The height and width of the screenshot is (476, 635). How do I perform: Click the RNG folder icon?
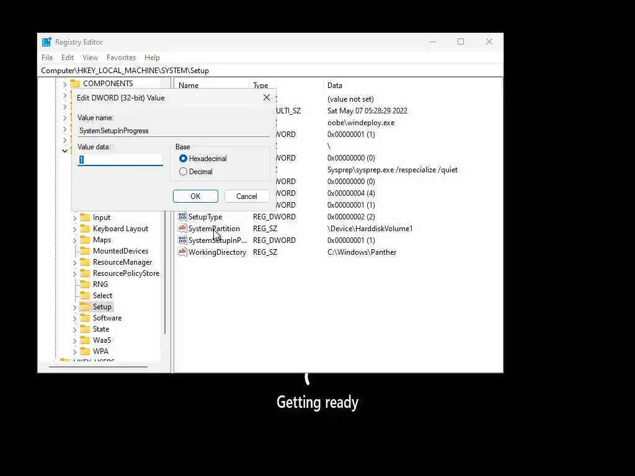pyautogui.click(x=85, y=284)
